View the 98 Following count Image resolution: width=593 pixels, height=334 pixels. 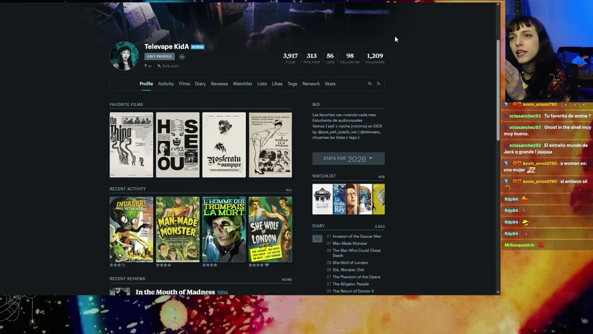coord(350,58)
